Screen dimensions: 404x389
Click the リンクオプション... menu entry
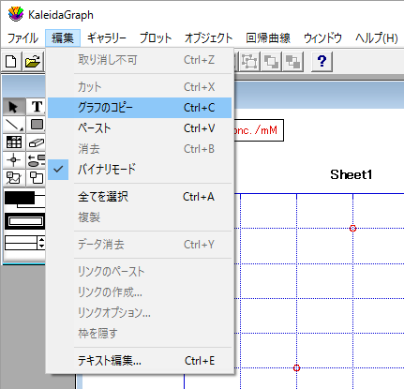pos(140,313)
